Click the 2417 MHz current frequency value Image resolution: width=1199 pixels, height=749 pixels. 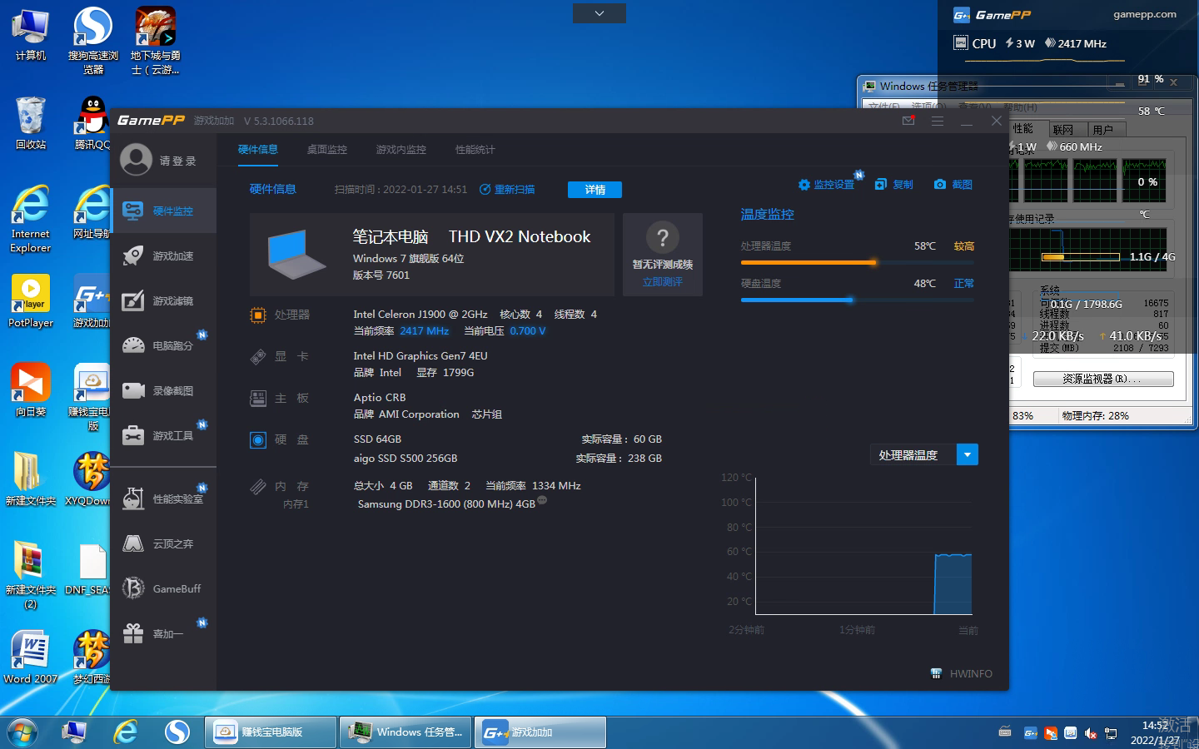pos(425,331)
